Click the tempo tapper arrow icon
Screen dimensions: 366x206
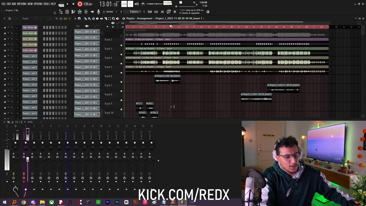[92, 12]
